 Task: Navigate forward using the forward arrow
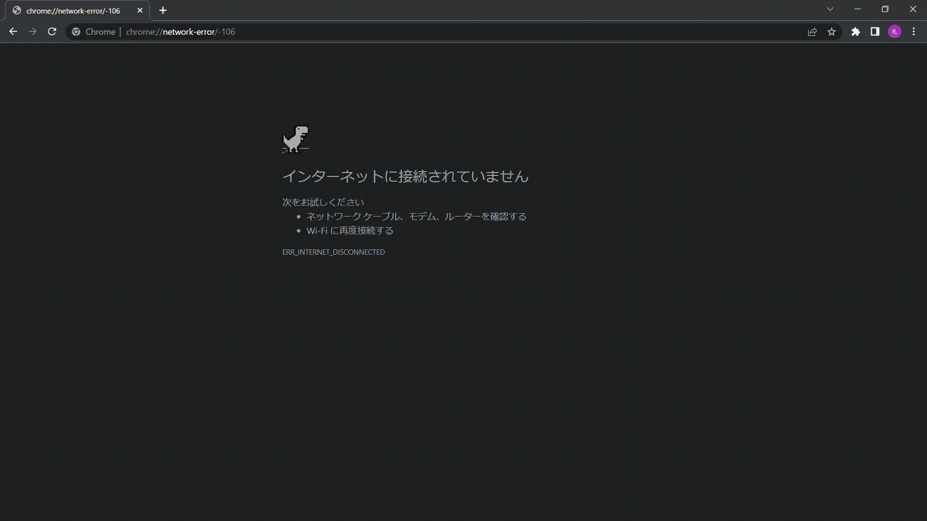(x=32, y=31)
